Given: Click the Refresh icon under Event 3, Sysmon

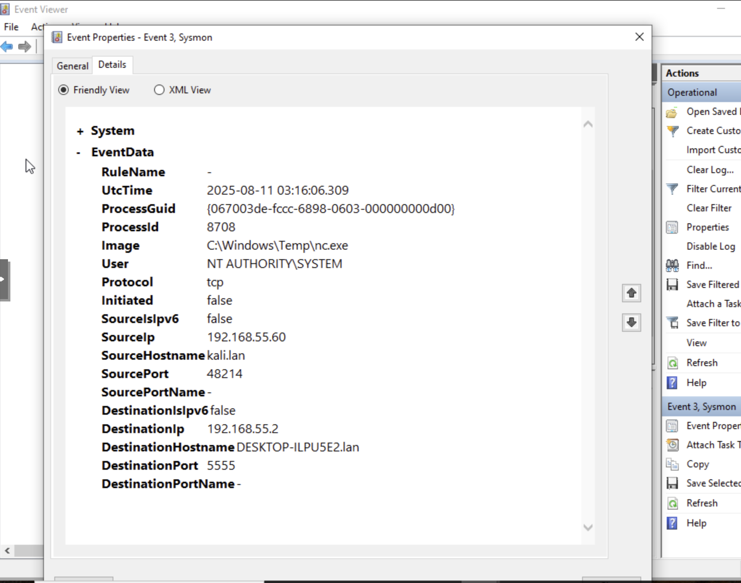Looking at the screenshot, I should tap(673, 503).
